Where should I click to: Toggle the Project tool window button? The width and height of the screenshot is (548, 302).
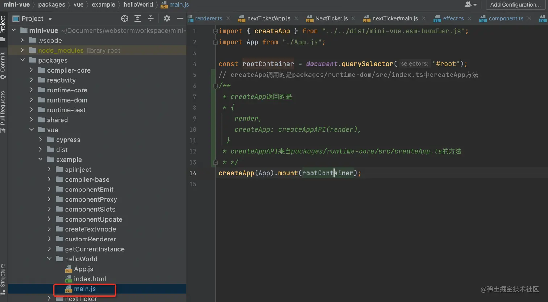point(3,28)
